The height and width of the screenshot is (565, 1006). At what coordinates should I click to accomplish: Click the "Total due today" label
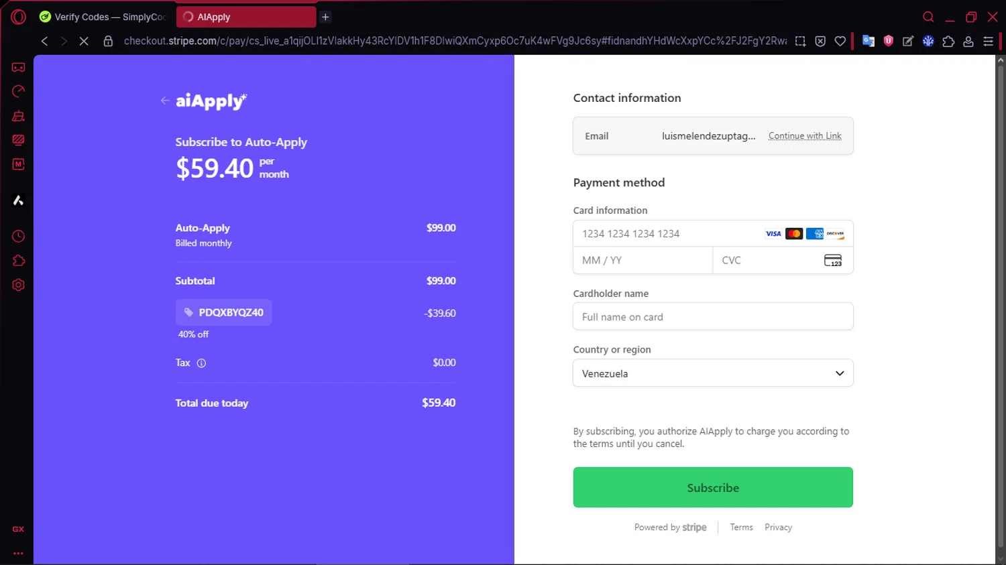click(212, 403)
